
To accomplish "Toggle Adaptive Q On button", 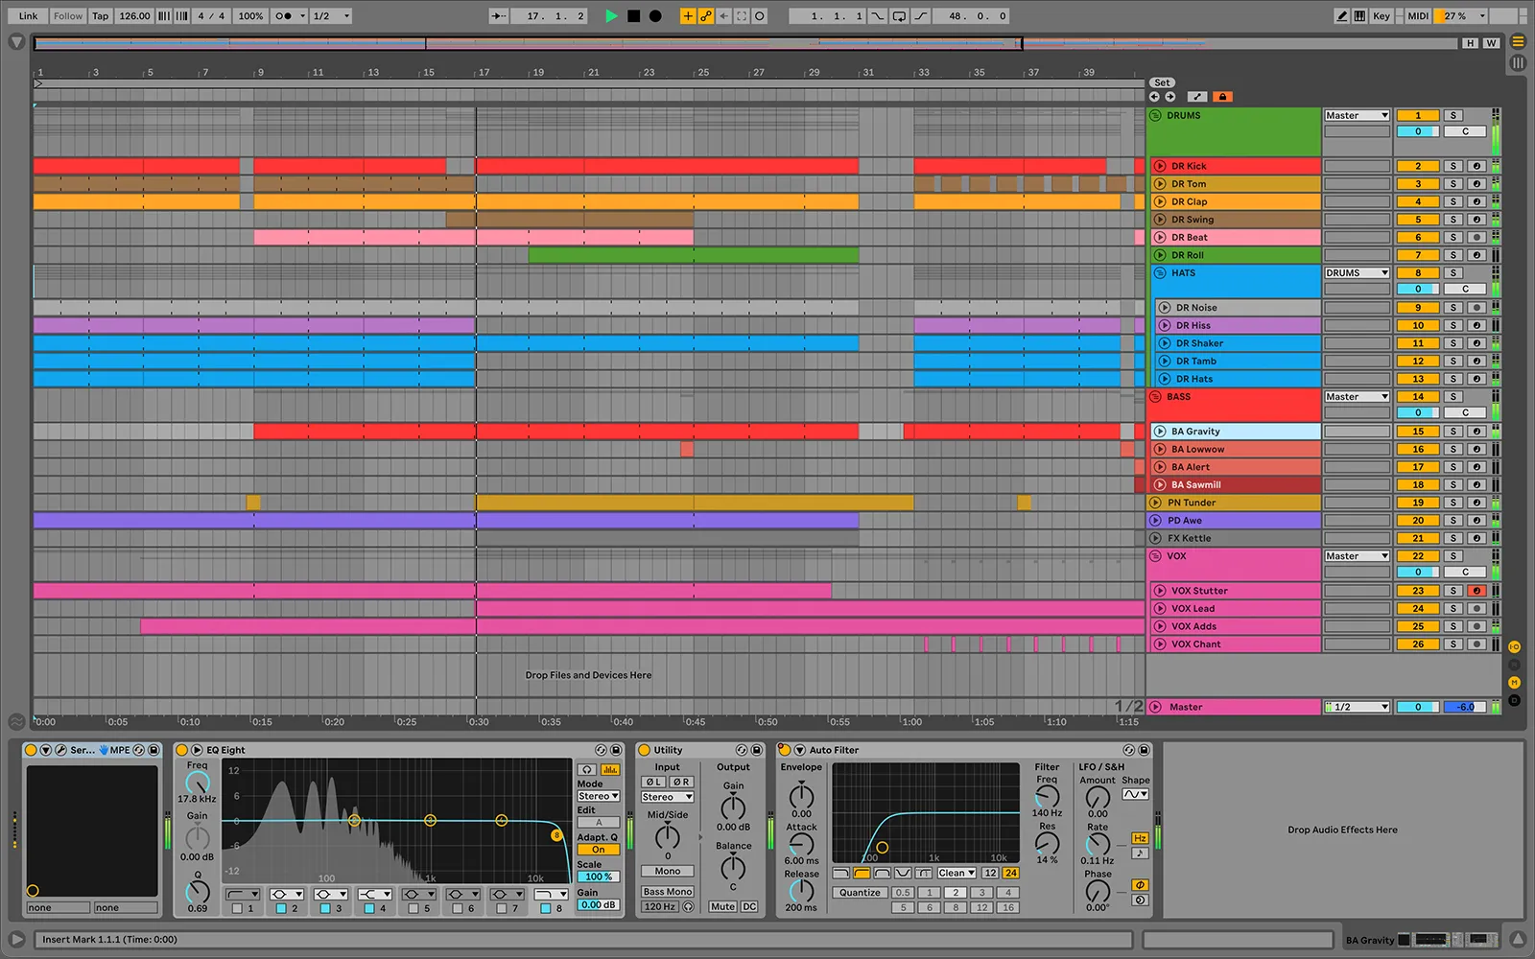I will [x=599, y=850].
